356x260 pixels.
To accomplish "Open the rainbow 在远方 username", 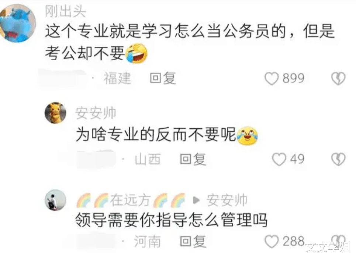I will (x=131, y=200).
